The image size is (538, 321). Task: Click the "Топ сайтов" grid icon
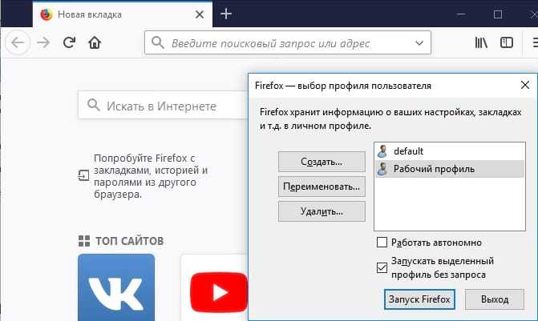[84, 241]
